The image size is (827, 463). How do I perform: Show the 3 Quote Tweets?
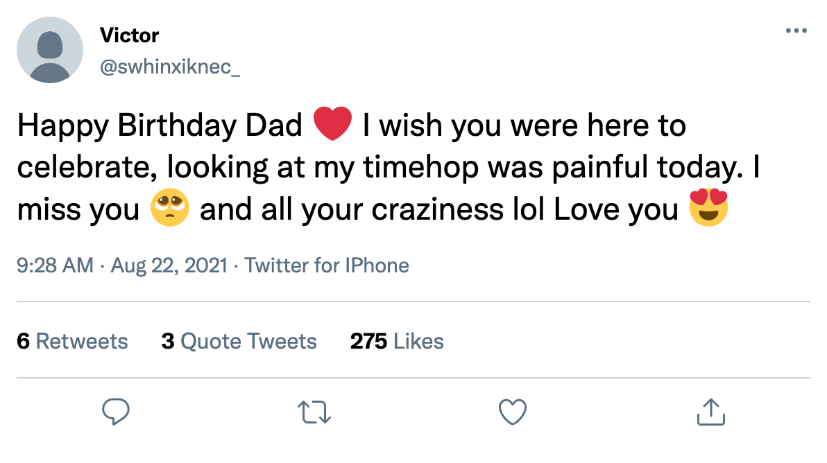[x=239, y=341]
